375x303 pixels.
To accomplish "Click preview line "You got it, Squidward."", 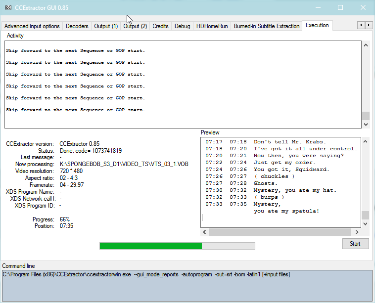I will [291, 170].
